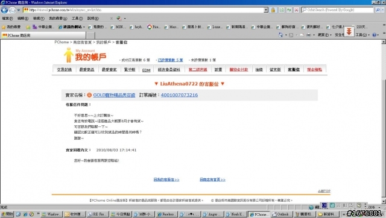Click the orange seller badge icon

click(89, 95)
